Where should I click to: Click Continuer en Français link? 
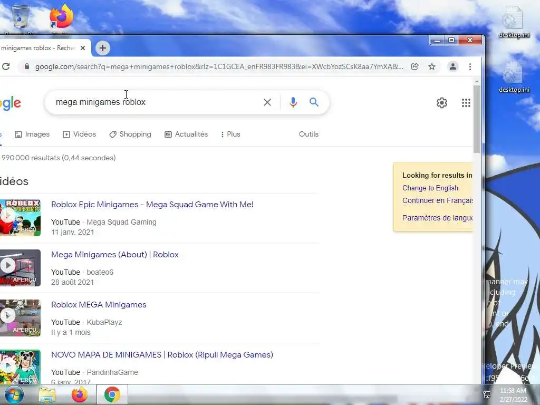pyautogui.click(x=437, y=200)
